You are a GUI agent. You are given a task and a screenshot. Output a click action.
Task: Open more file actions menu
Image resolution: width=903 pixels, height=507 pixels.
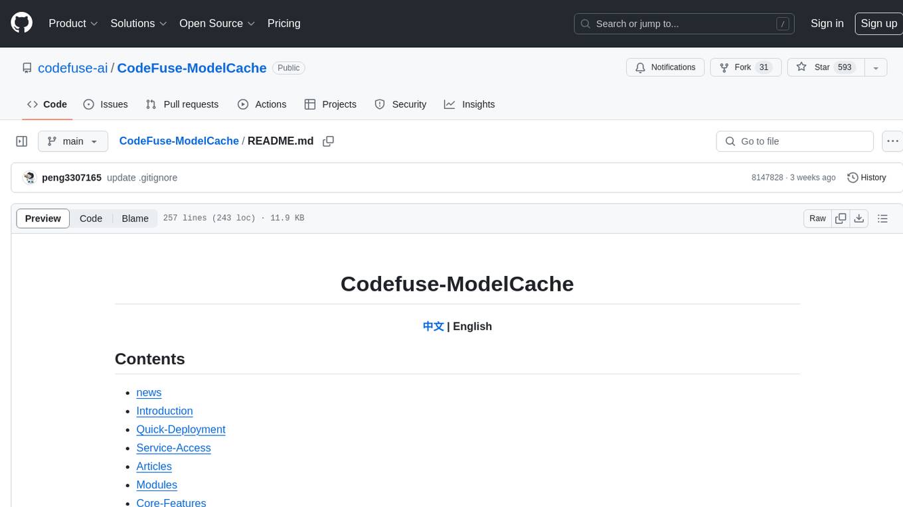[x=892, y=141]
